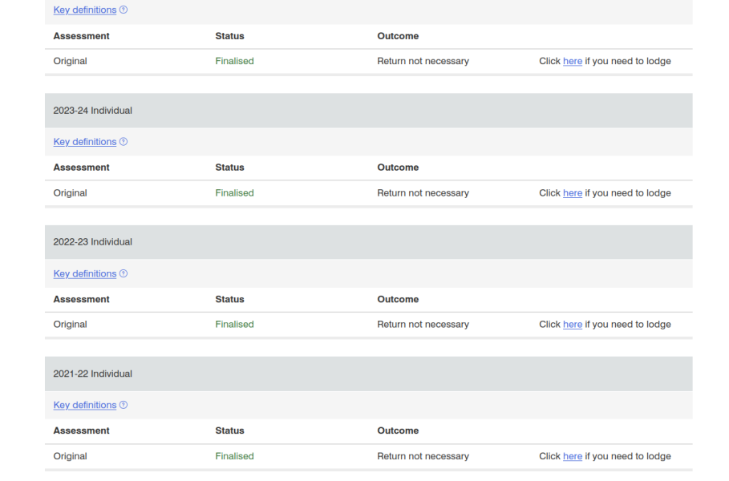The width and height of the screenshot is (729, 481).
Task: Select the 2021-22 Individual section header
Action: point(93,374)
